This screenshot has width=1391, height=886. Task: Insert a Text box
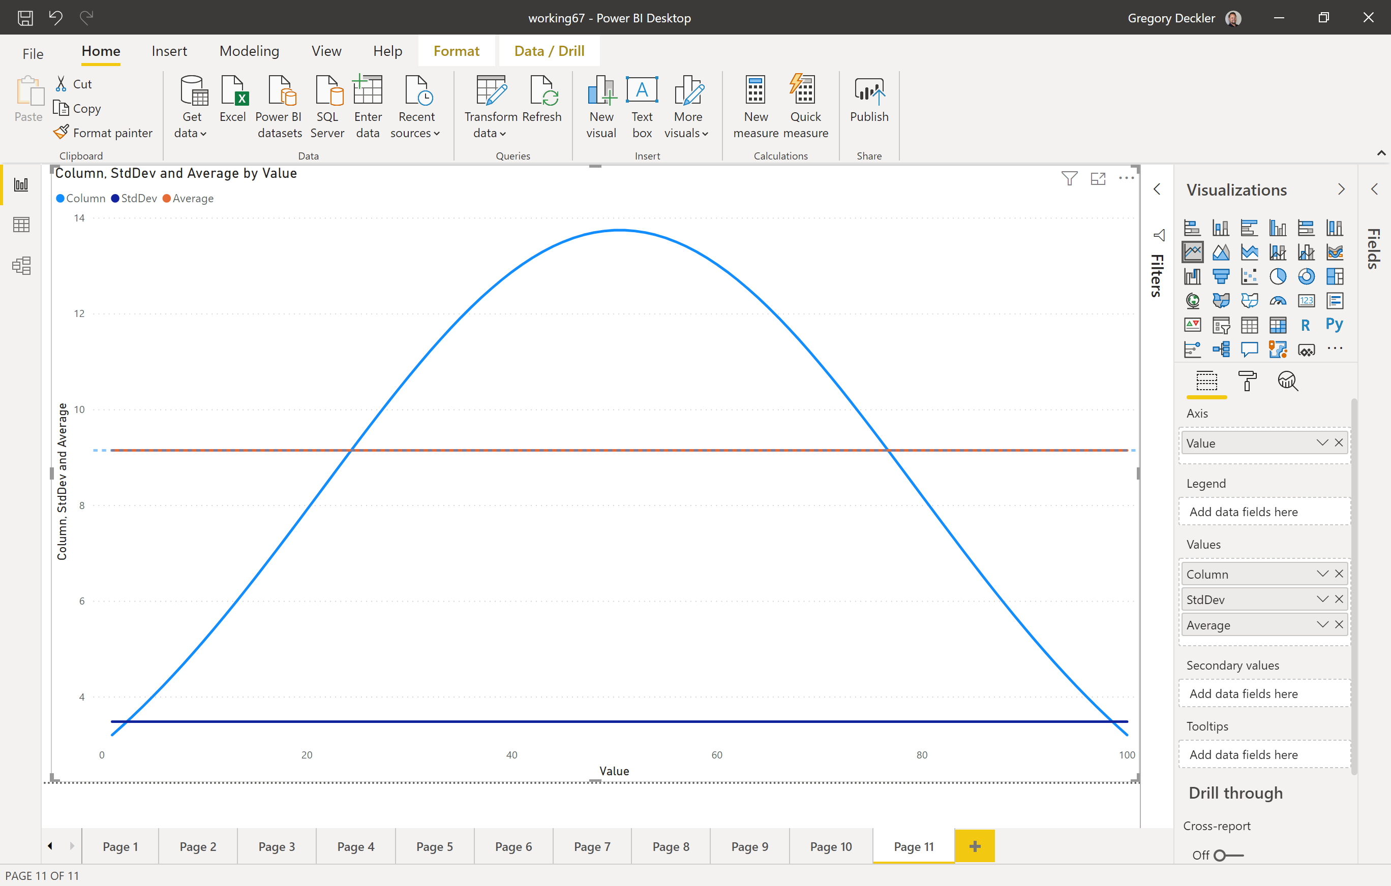pyautogui.click(x=642, y=107)
